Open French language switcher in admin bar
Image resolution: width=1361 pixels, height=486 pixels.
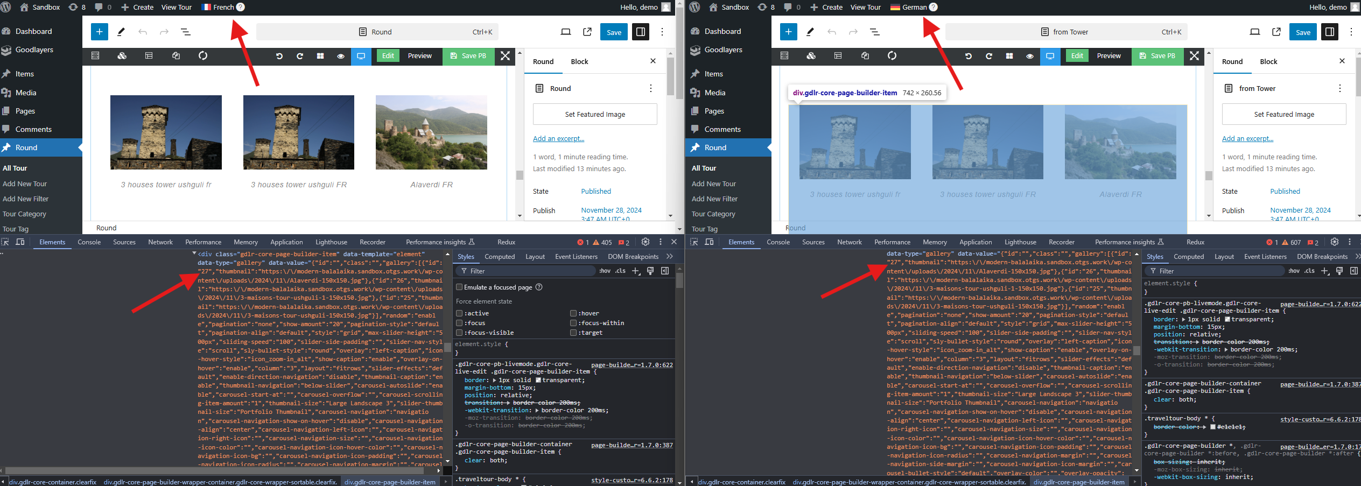pos(218,7)
